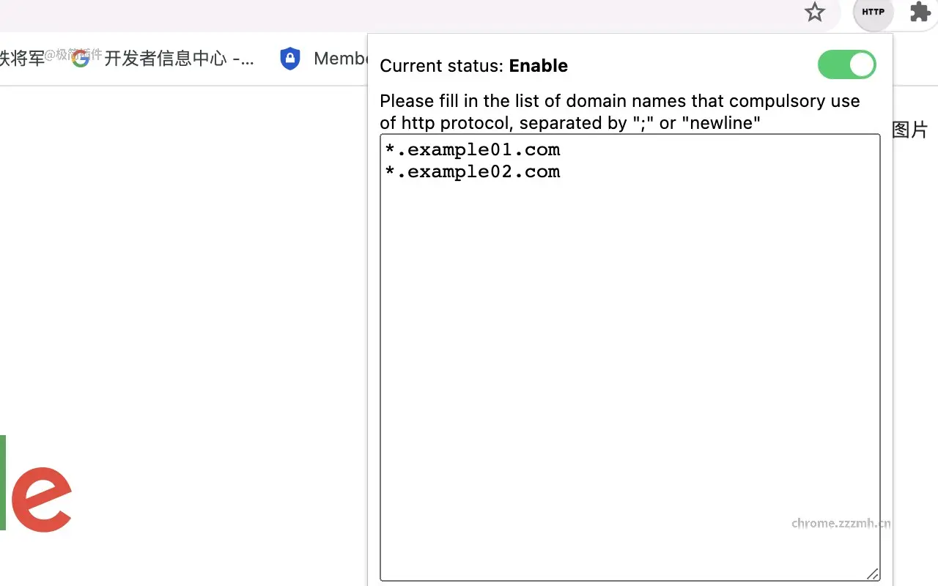This screenshot has width=938, height=586.
Task: Select the *.example02.com line in the textbox
Action: (472, 171)
